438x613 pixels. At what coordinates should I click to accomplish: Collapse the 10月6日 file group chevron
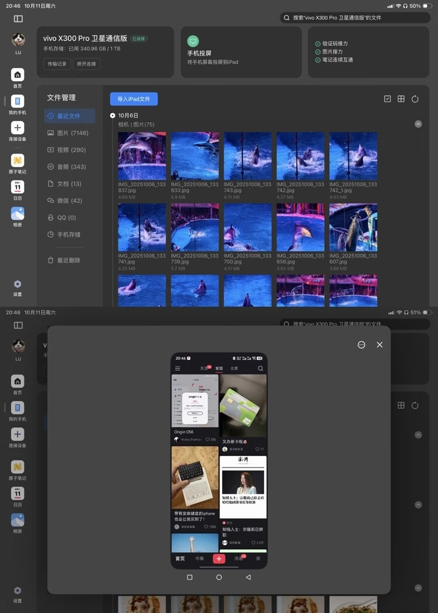(x=418, y=124)
